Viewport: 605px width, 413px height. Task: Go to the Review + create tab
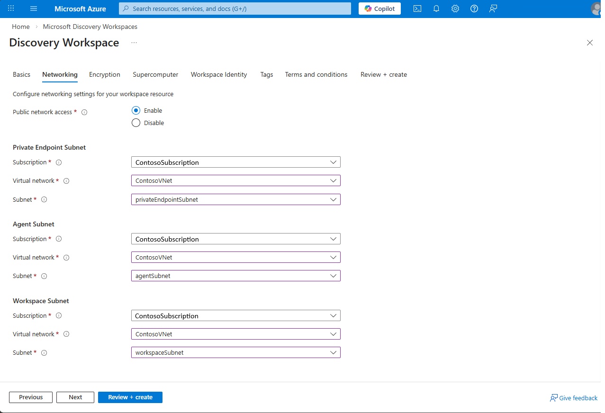(x=384, y=74)
